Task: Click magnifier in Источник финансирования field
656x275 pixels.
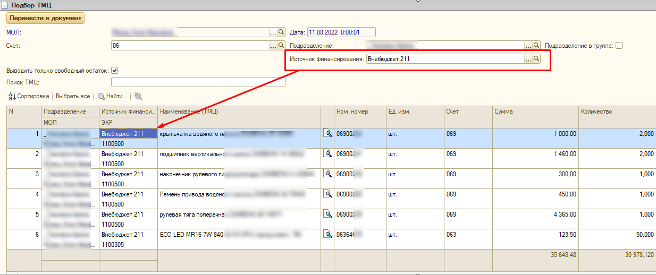Action: (536, 59)
